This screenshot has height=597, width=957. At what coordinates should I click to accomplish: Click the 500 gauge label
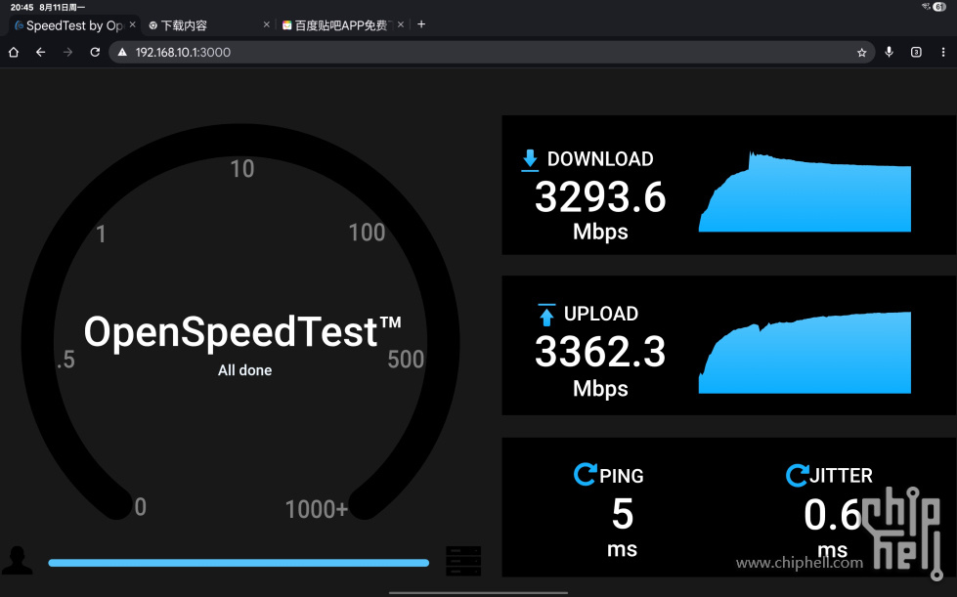[x=406, y=360]
